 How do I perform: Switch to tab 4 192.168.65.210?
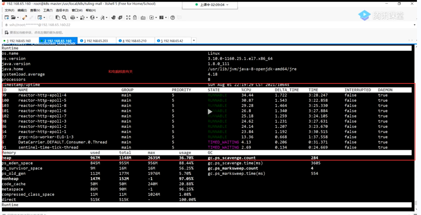tap(135, 41)
